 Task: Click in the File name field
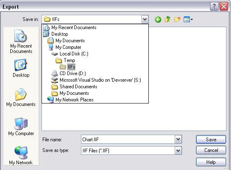click(128, 139)
